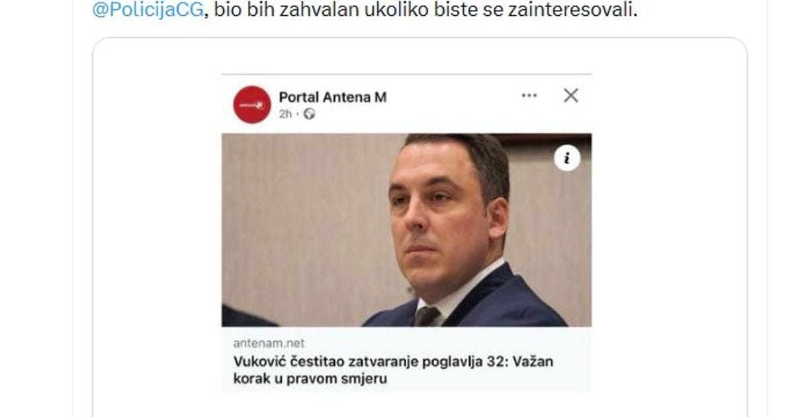
Task: Click the dark blurred object at photo's corner
Action: coord(246,316)
